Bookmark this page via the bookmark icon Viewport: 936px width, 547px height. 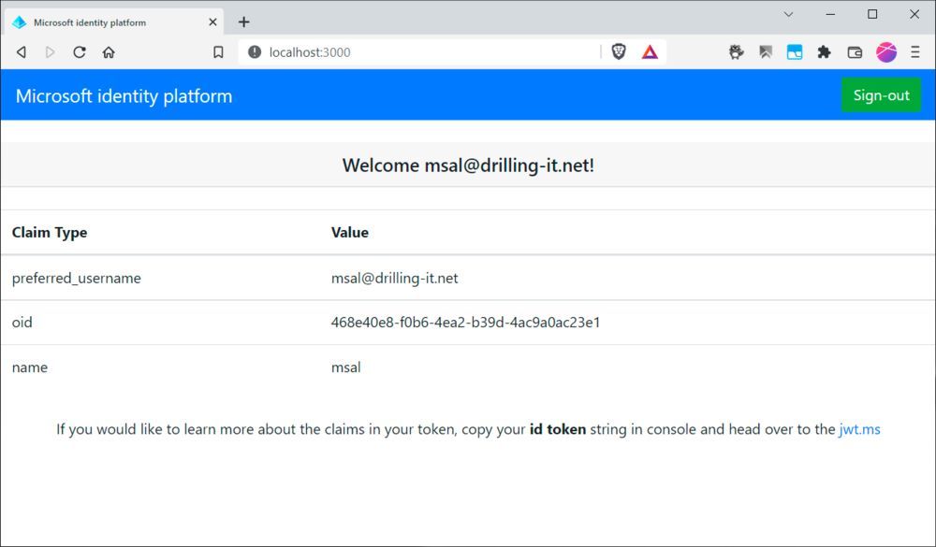(x=218, y=52)
